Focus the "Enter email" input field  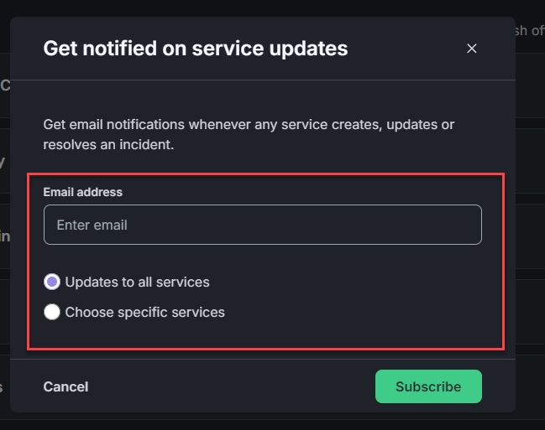262,225
